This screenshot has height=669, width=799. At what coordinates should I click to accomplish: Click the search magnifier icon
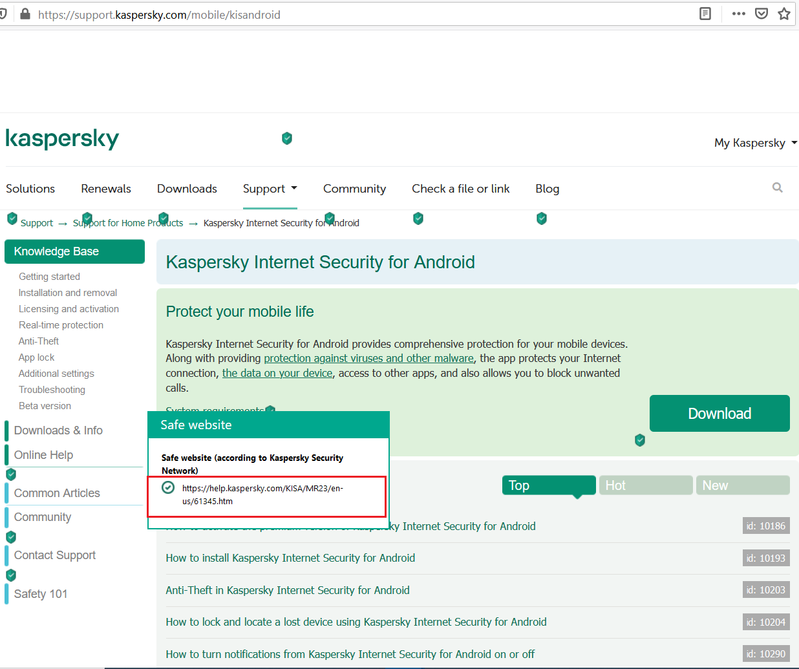click(777, 187)
